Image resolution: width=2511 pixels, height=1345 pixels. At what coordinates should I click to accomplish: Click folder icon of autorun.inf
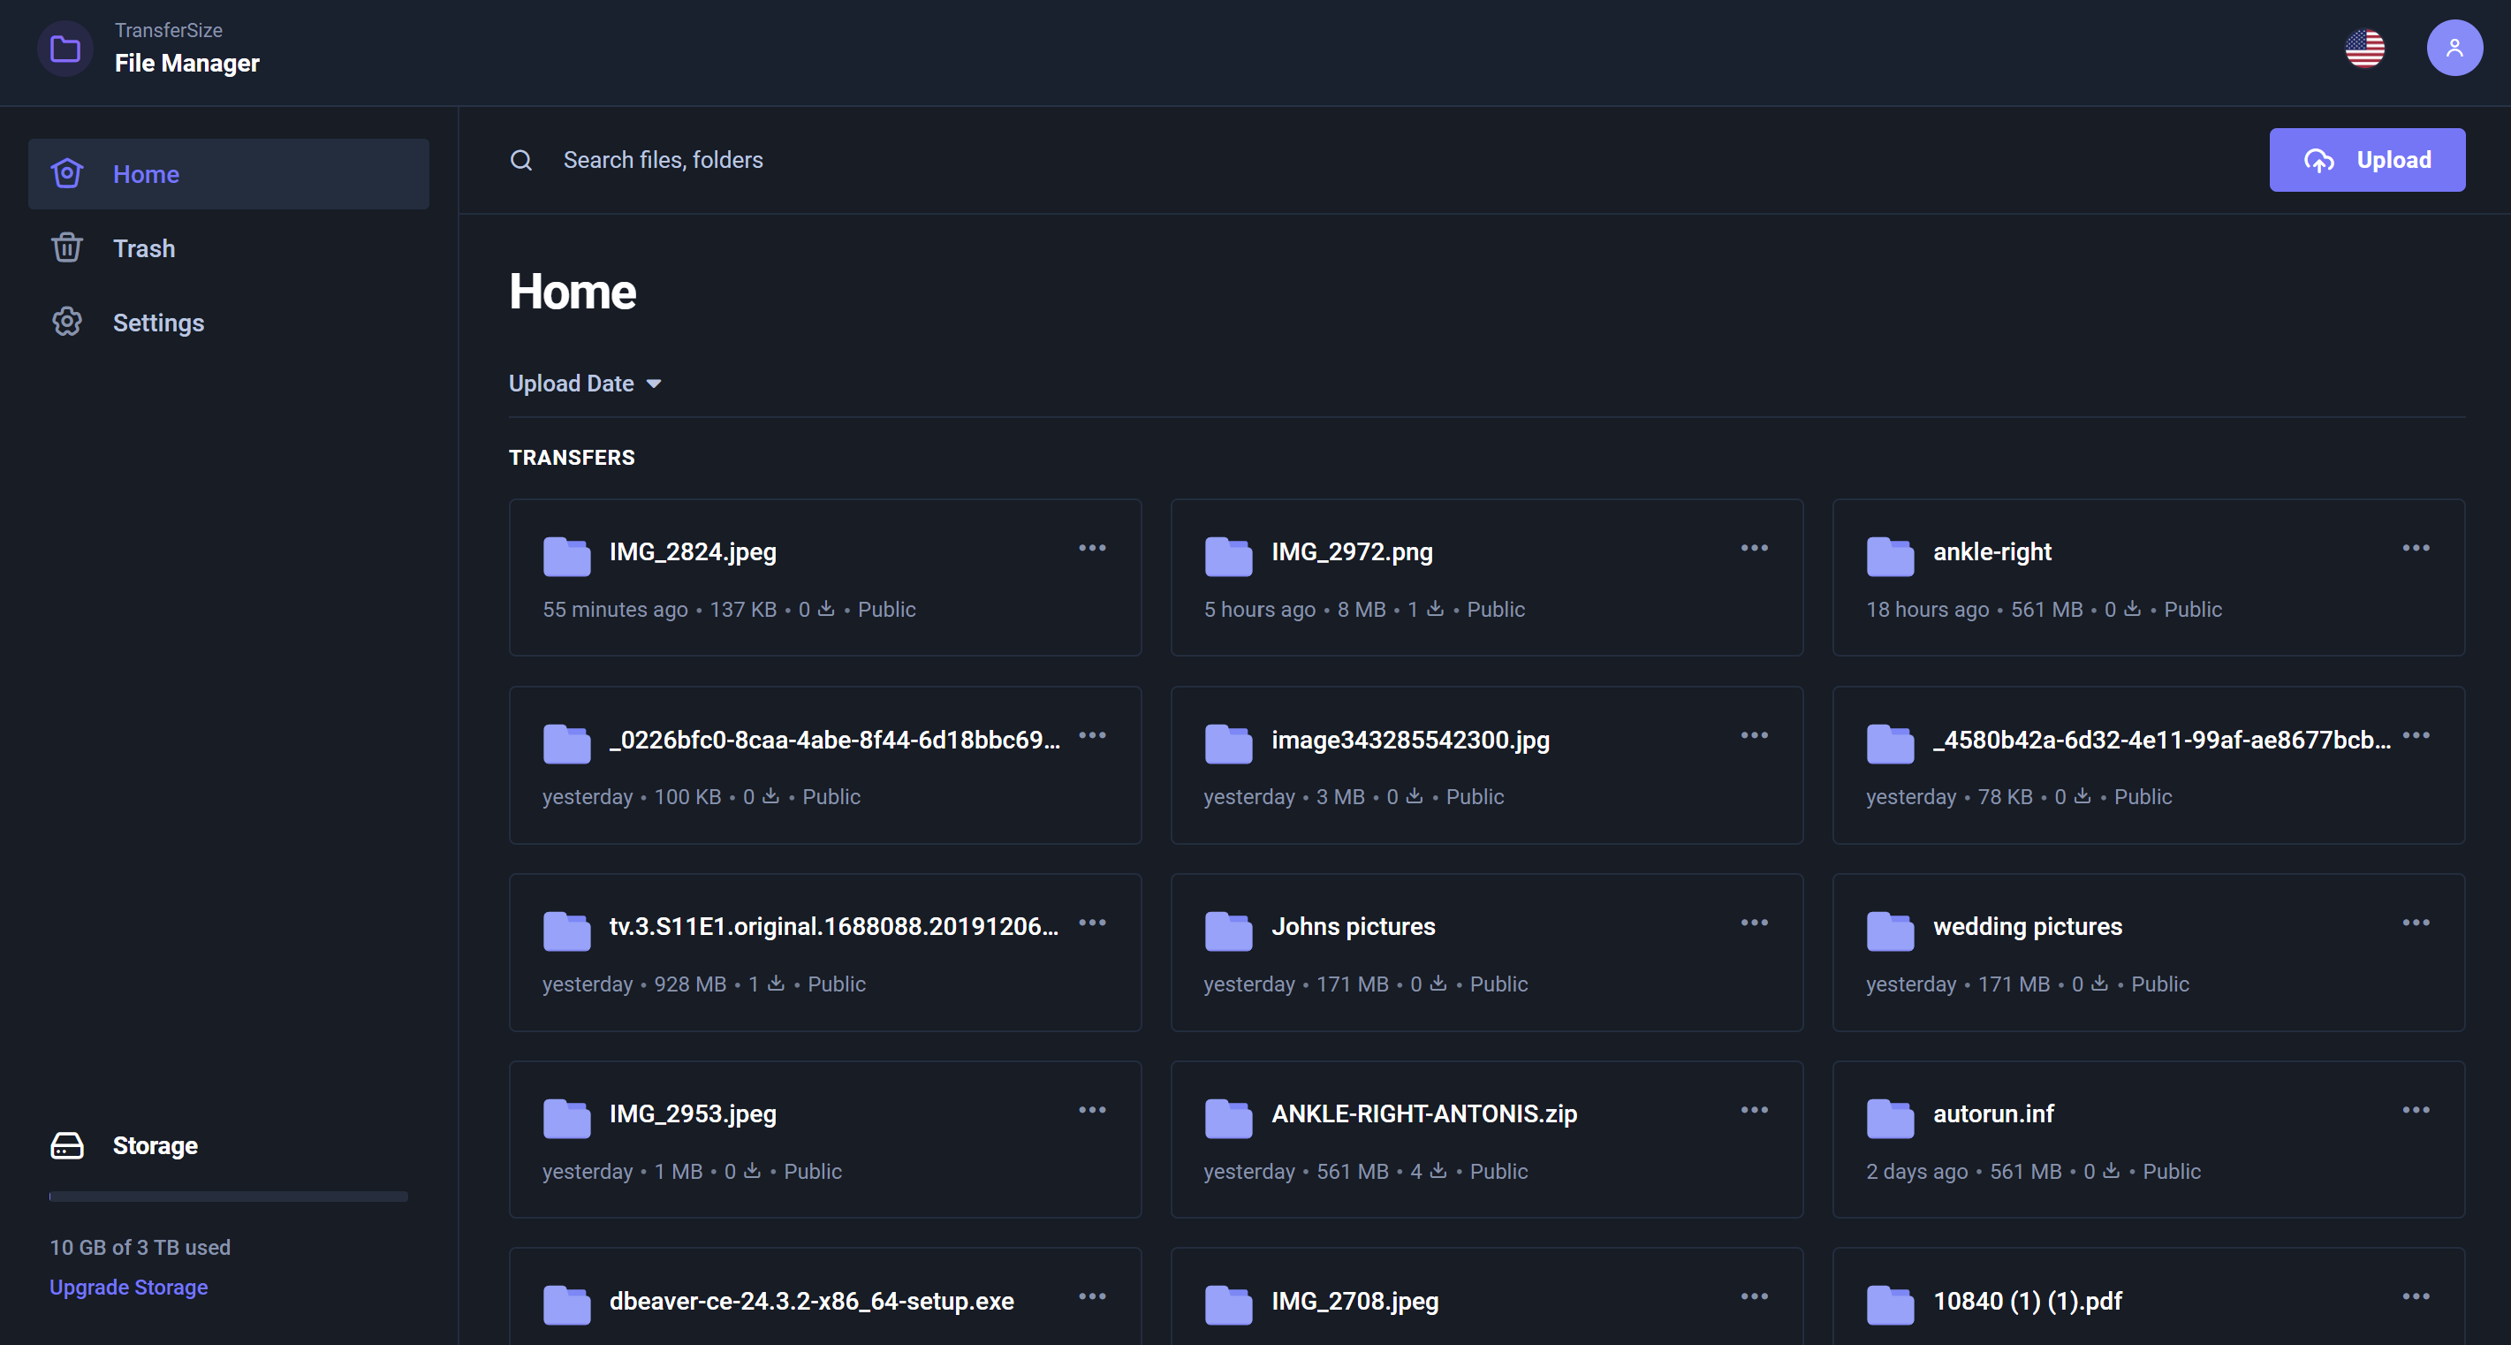tap(1890, 1117)
